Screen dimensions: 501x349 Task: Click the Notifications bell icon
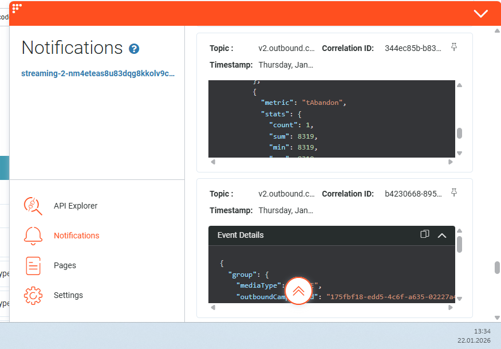[x=33, y=236]
